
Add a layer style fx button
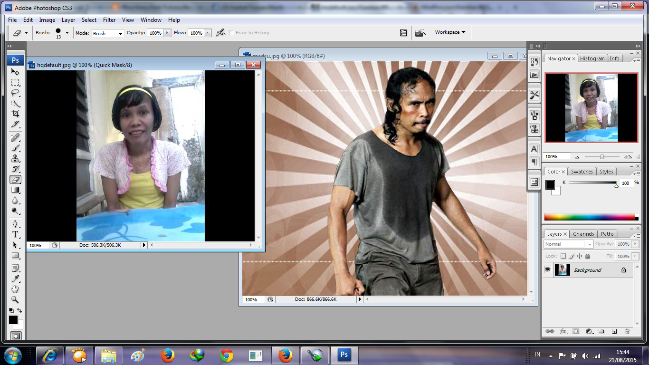point(563,331)
